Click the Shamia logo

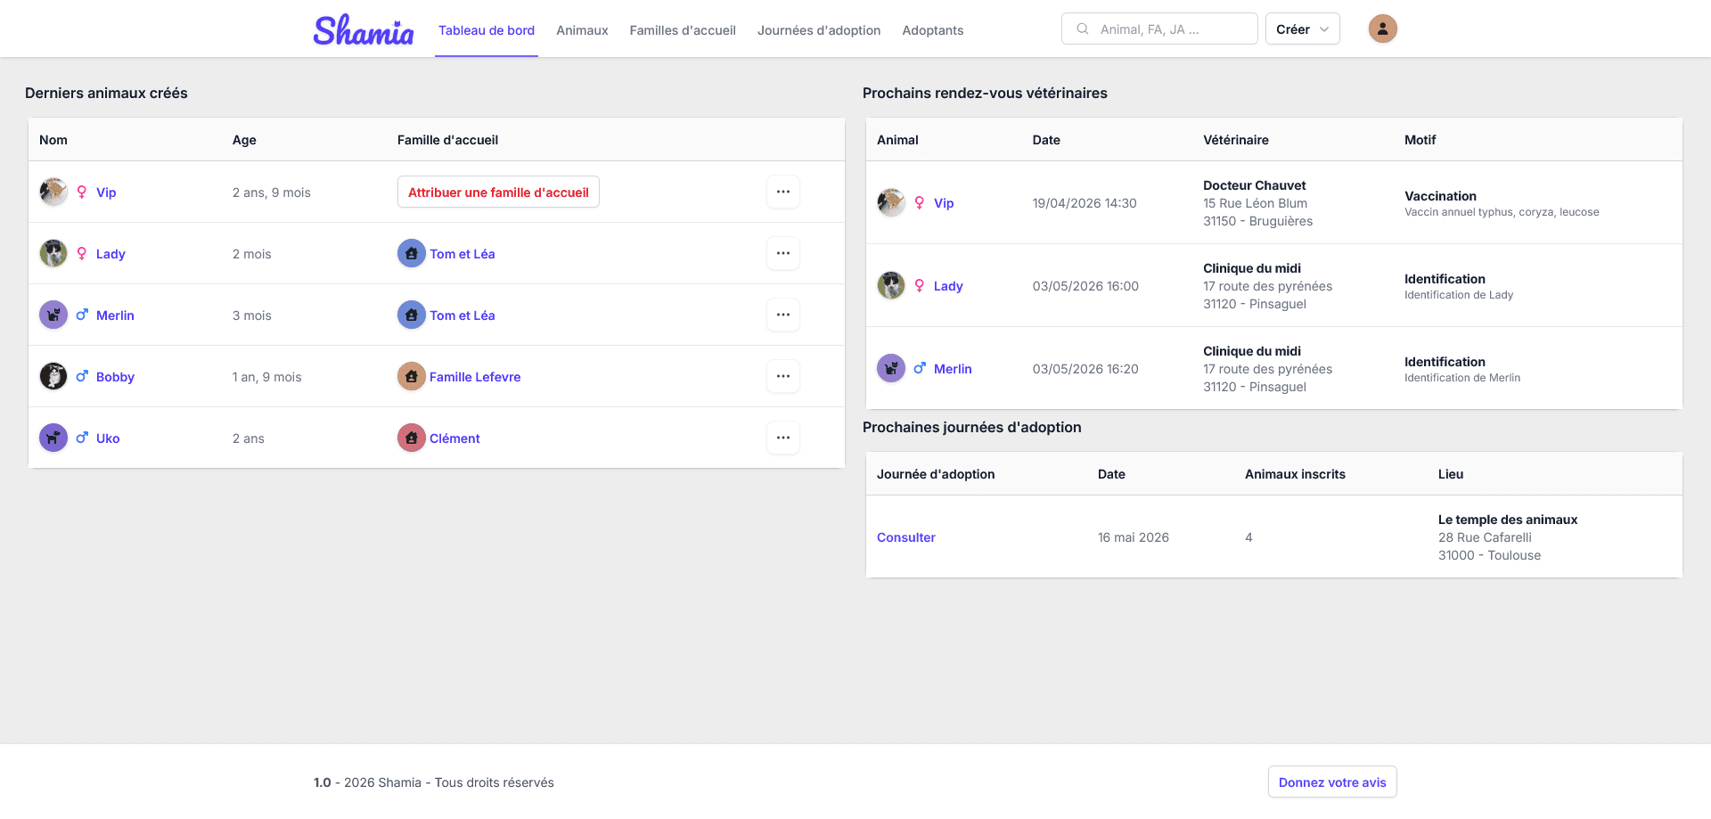click(363, 30)
